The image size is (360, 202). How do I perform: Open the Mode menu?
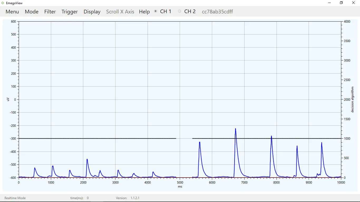(x=32, y=12)
